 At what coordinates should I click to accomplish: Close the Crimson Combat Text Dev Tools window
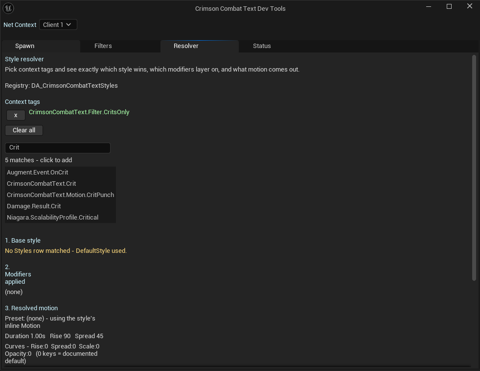pos(470,6)
